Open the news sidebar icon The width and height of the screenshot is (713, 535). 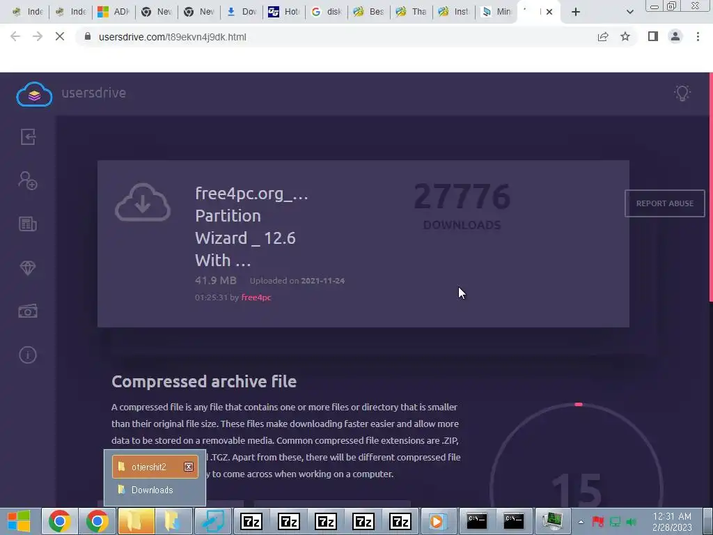(28, 224)
